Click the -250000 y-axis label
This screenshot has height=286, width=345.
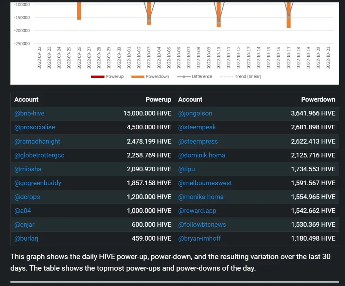[x=22, y=43]
